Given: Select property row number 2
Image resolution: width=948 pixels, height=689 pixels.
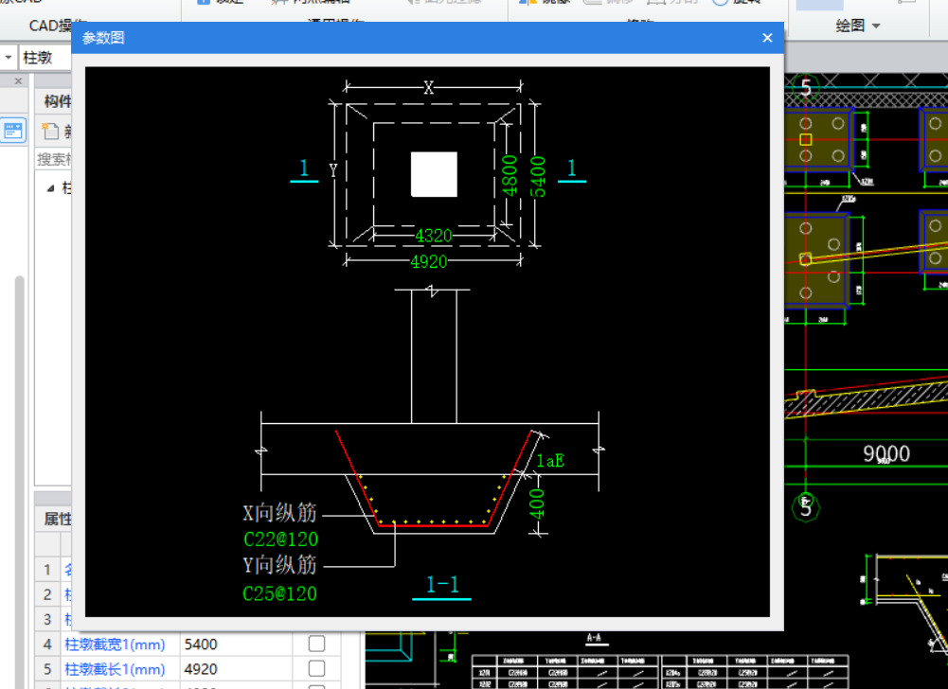Looking at the screenshot, I should (47, 594).
